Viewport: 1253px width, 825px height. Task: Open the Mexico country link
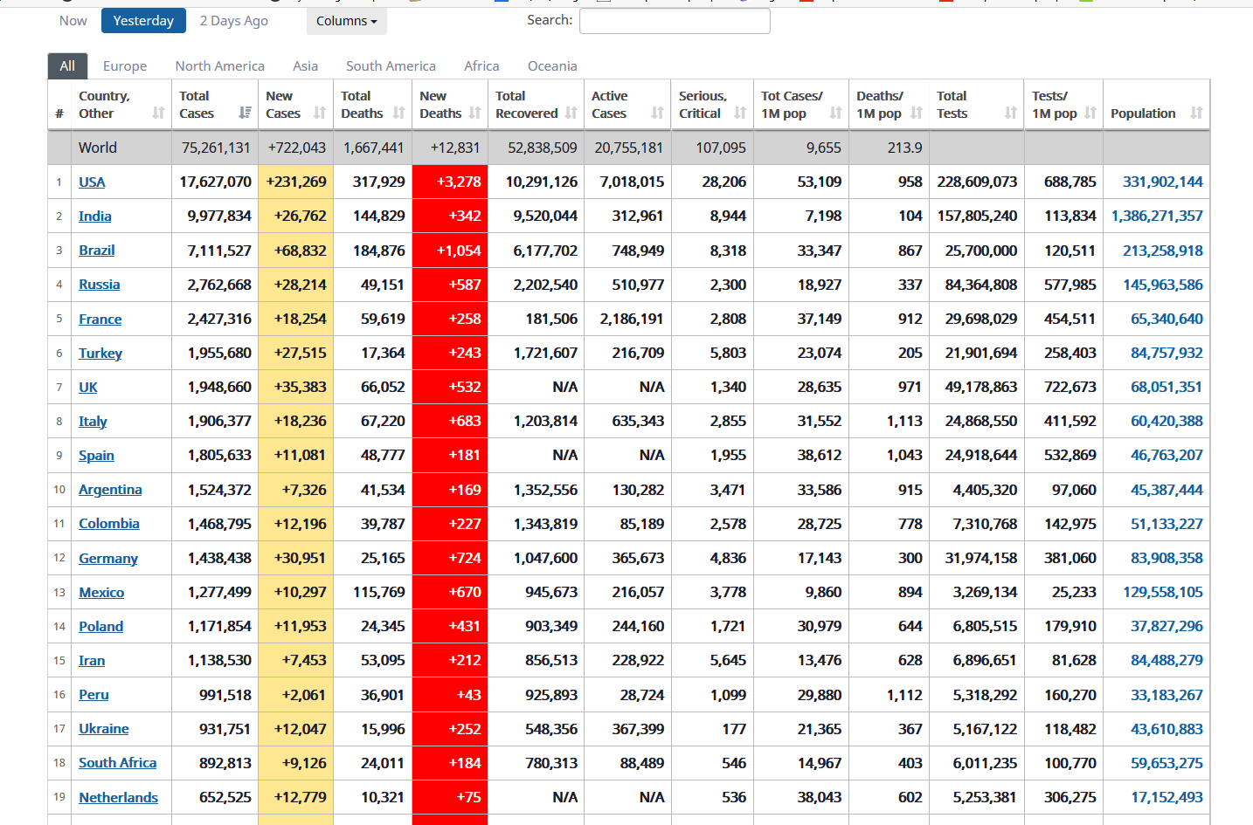(101, 593)
